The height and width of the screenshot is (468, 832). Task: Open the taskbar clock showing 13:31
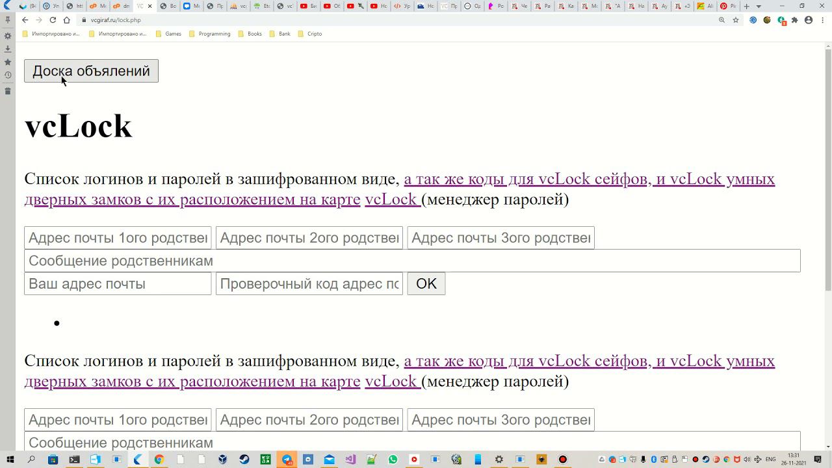794,460
